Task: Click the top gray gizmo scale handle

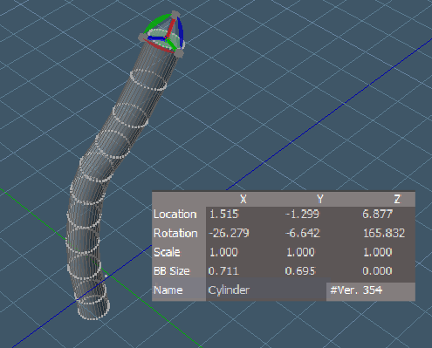Action: point(175,14)
